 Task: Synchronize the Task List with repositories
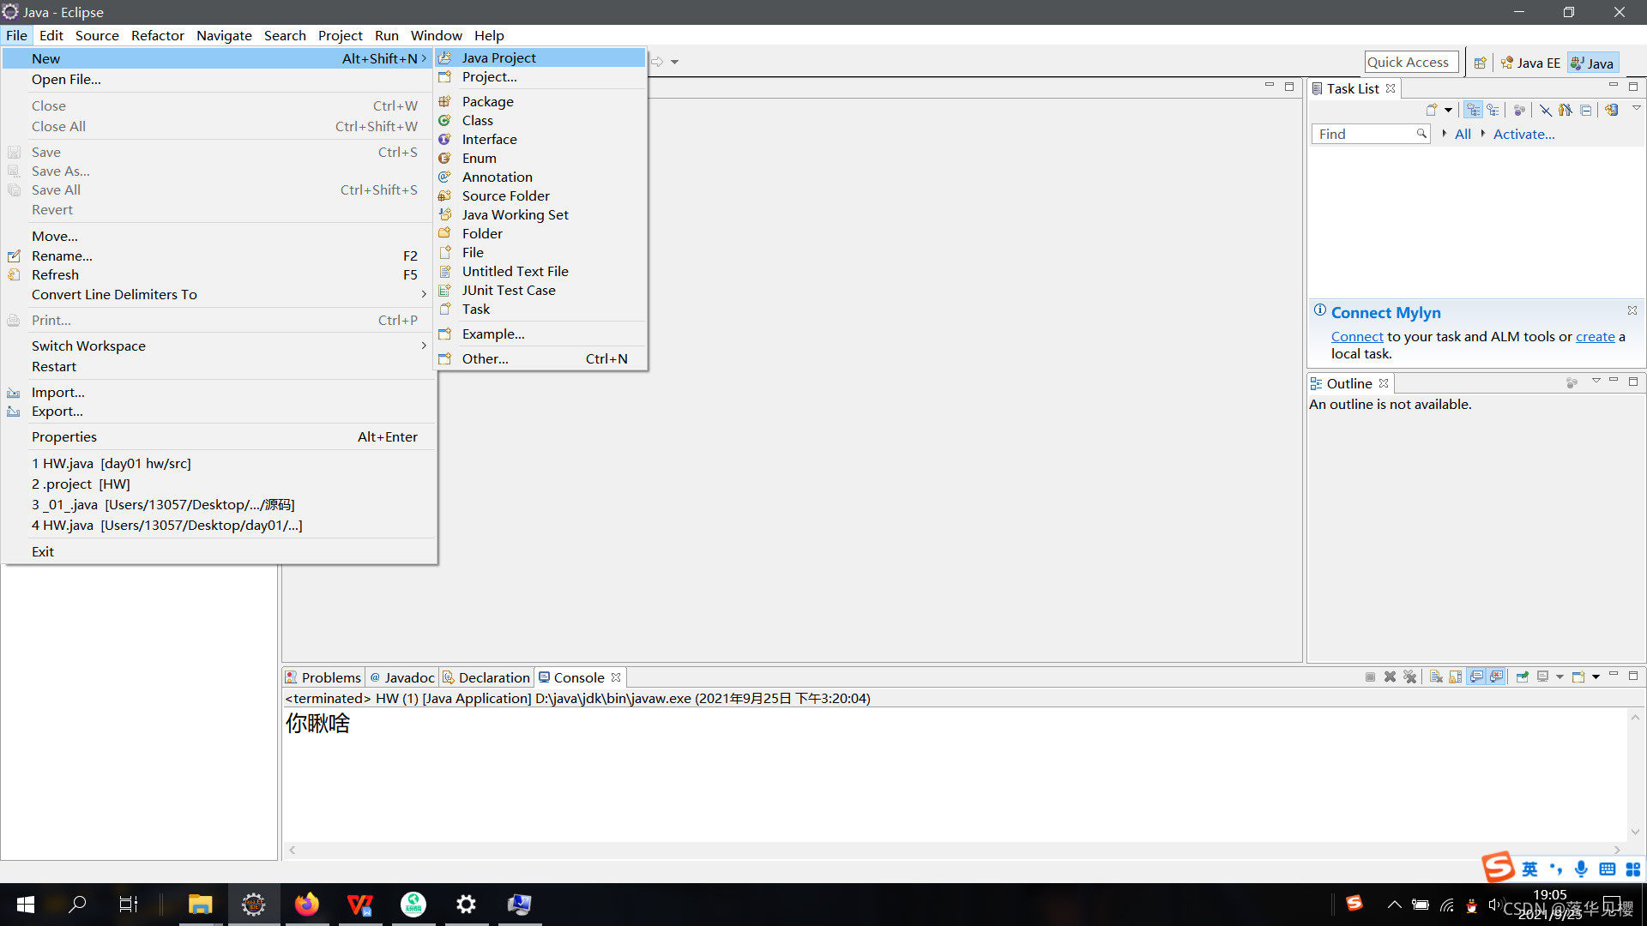point(1612,110)
